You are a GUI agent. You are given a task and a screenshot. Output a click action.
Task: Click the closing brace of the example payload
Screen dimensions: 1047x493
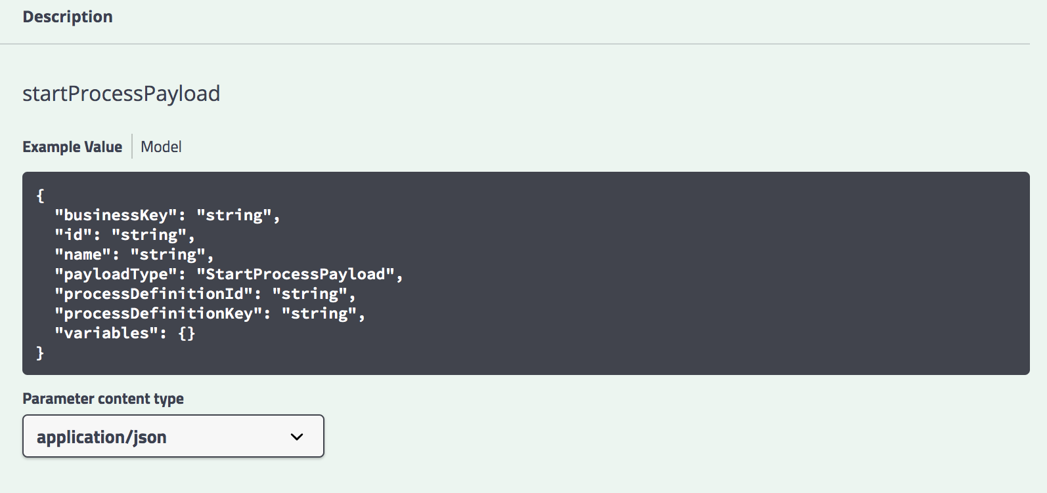pyautogui.click(x=39, y=353)
